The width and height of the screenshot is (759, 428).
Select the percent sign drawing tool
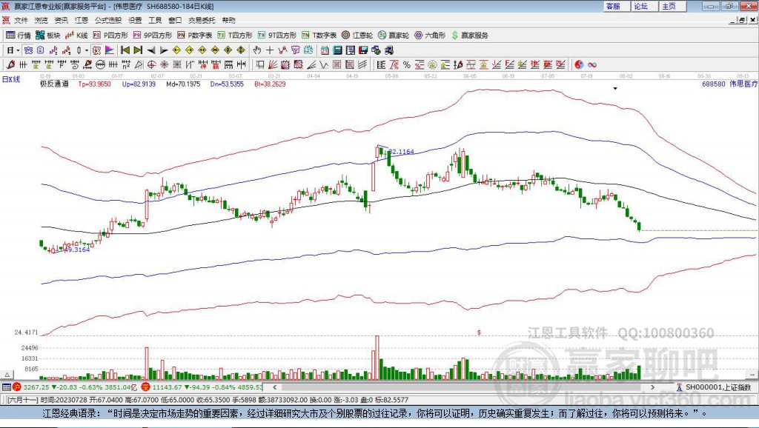coord(407,65)
